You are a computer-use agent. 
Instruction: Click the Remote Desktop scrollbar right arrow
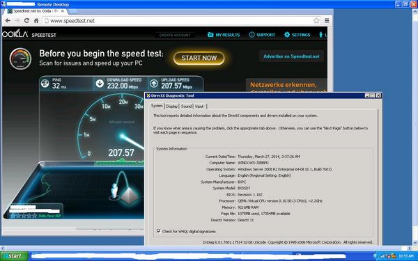(x=410, y=248)
